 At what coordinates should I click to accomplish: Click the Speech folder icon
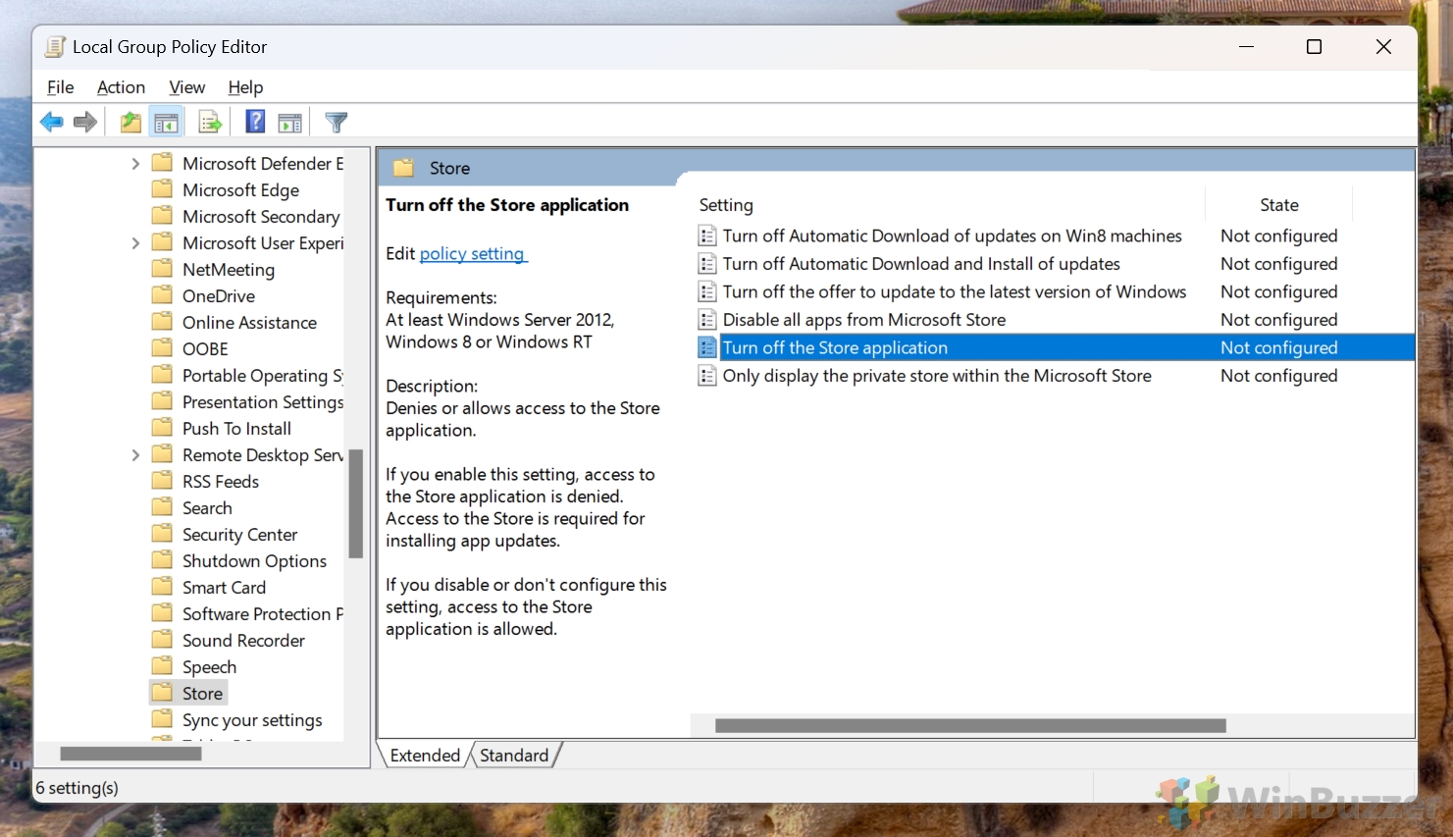click(x=163, y=666)
